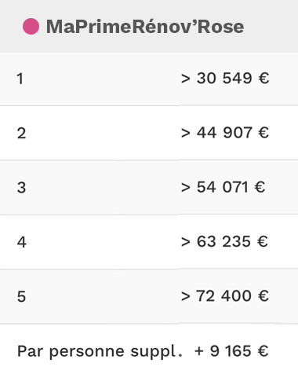Click the pink MaPrimeRénov'Rose dot

(x=31, y=26)
